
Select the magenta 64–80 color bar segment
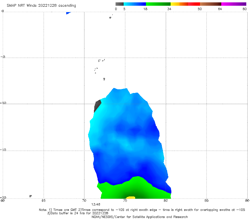click(x=234, y=4)
